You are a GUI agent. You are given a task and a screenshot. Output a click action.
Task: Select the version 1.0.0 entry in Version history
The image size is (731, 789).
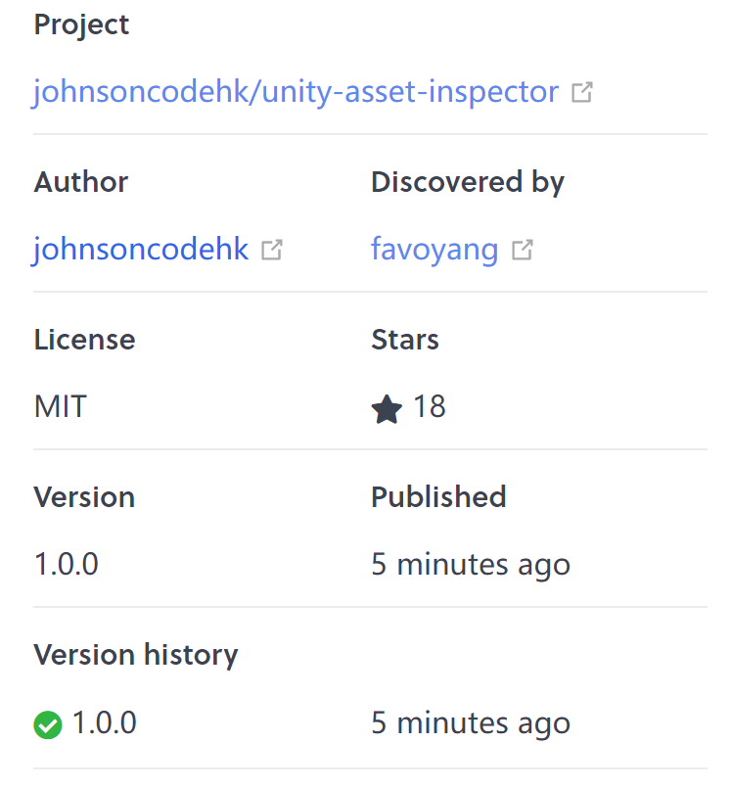click(x=101, y=723)
